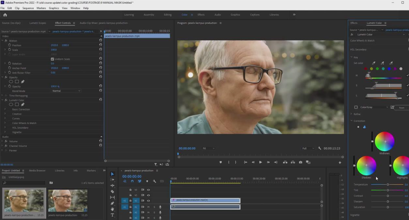Open the Media Browser tab
409x220 pixels.
(x=37, y=170)
